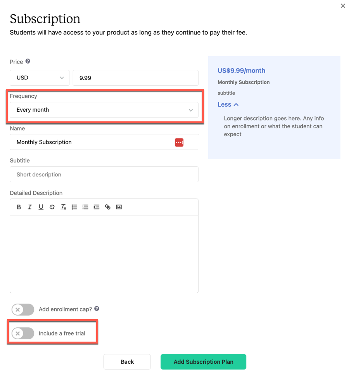Insert a numbered list
Viewport: 349px width, 380px height.
point(74,207)
